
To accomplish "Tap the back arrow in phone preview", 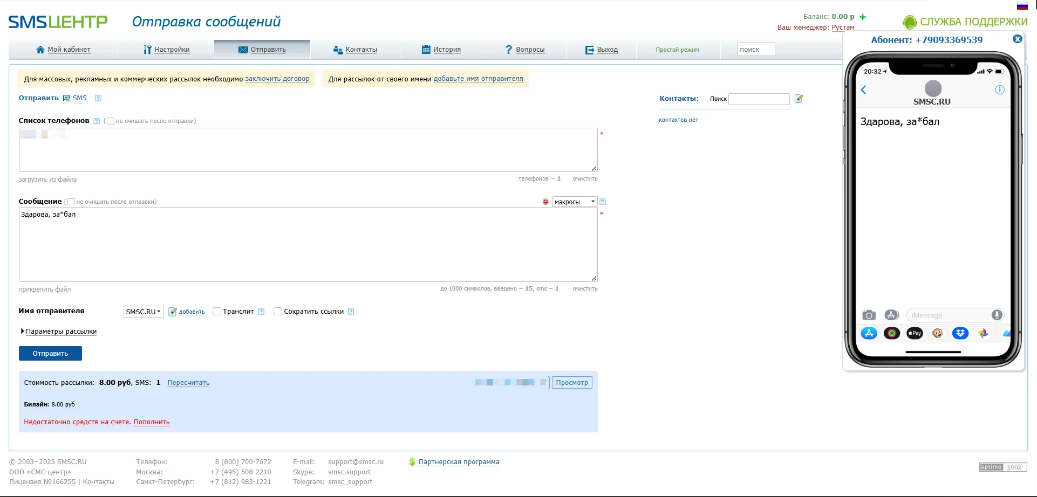I will 863,90.
